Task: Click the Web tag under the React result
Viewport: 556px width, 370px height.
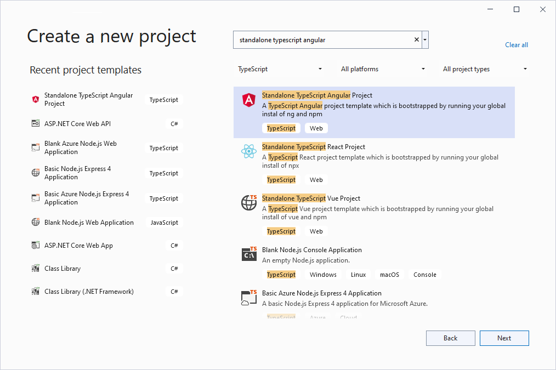Action: pos(316,180)
